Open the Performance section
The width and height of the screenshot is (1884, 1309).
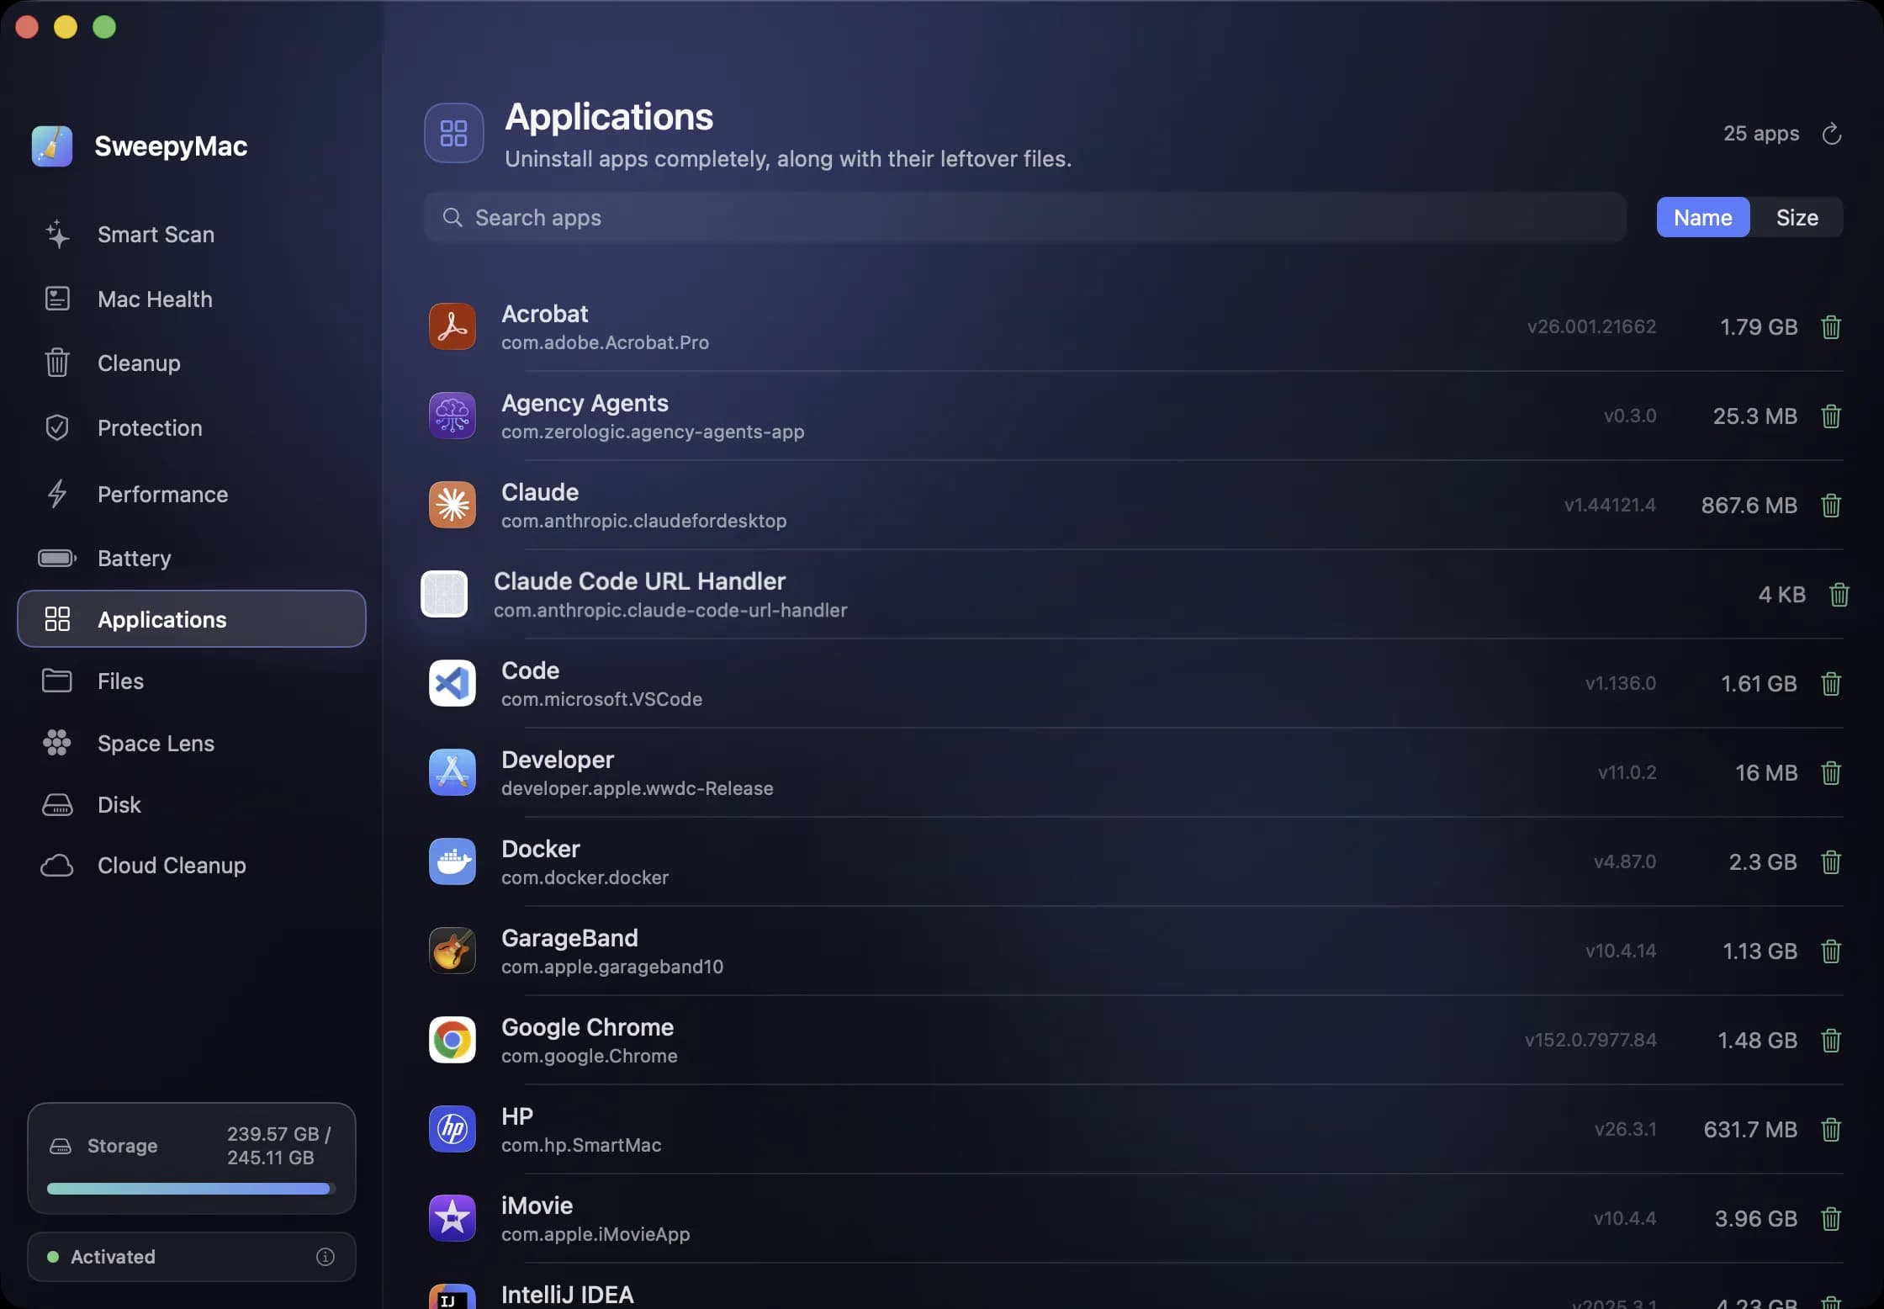pyautogui.click(x=192, y=495)
